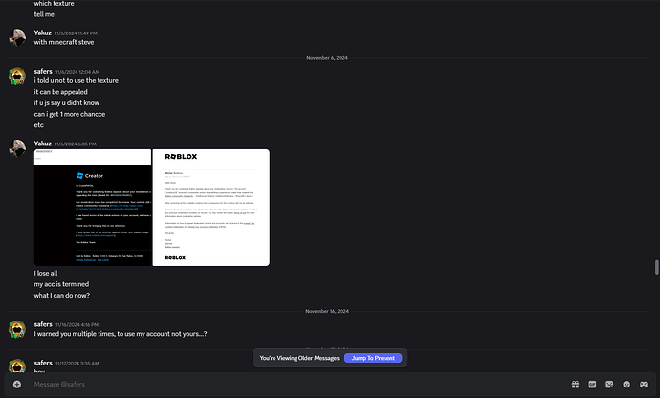Open the Roblox Creator email screenshot
This screenshot has width=660, height=398.
[93, 208]
